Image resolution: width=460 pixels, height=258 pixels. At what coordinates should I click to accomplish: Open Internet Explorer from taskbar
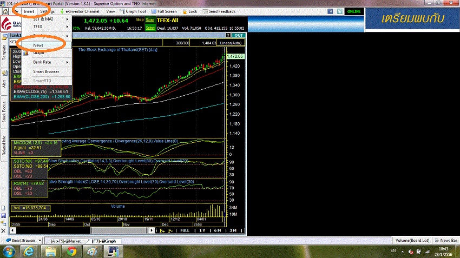[x=29, y=252]
